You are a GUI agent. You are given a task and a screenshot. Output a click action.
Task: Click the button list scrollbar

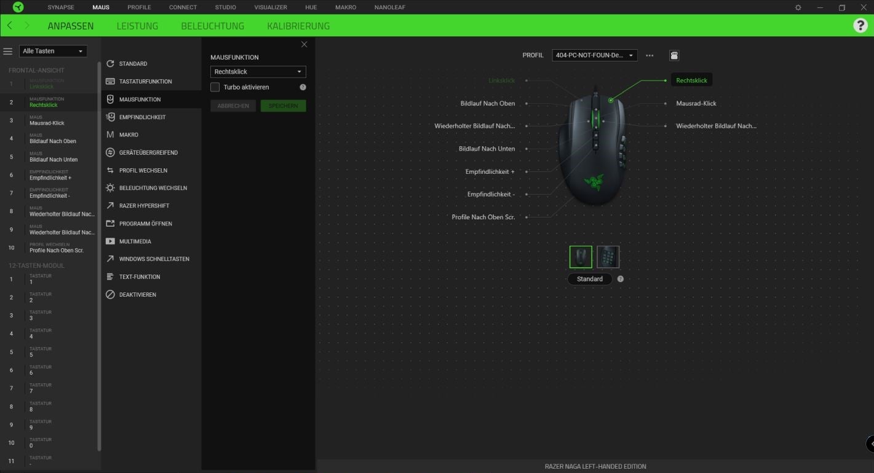[99, 255]
